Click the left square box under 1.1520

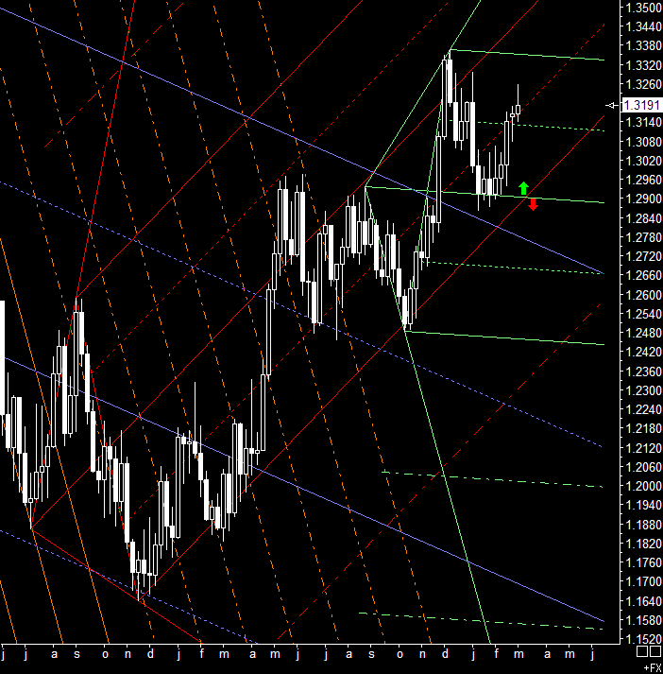coord(642,651)
